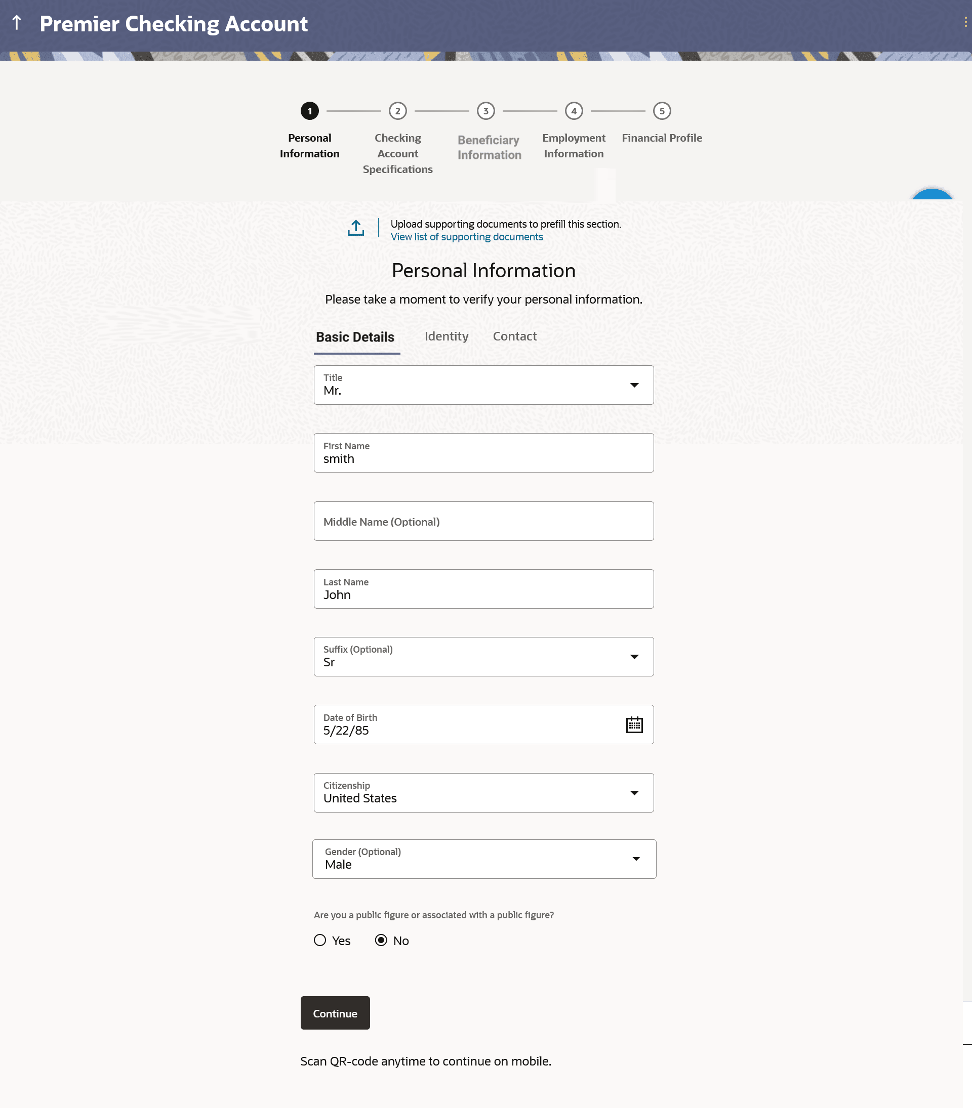Expand the Citizenship dropdown
The height and width of the screenshot is (1108, 972).
point(483,792)
